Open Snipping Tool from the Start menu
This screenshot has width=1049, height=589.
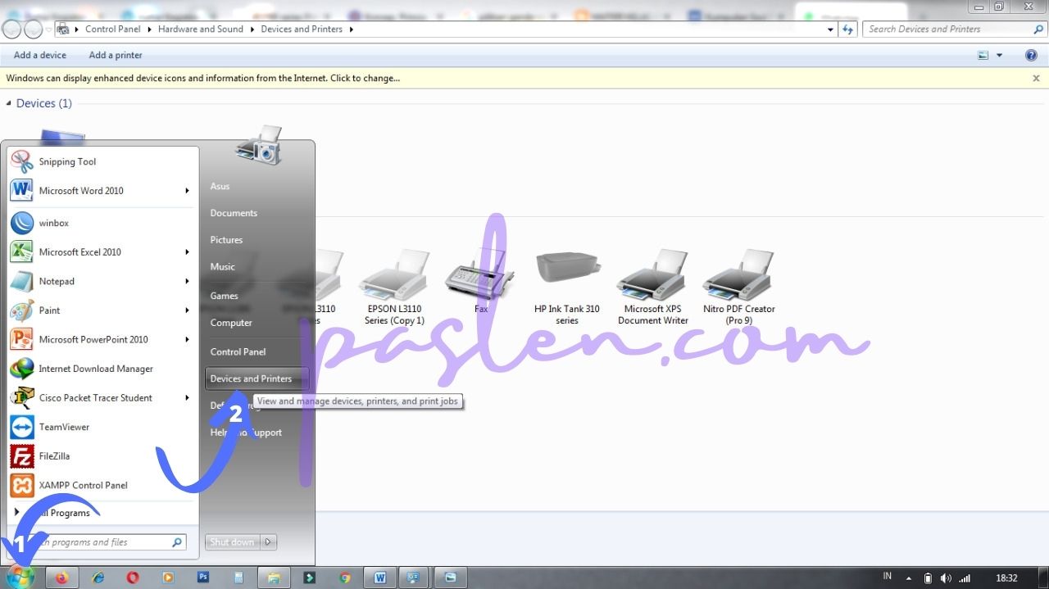tap(102, 161)
